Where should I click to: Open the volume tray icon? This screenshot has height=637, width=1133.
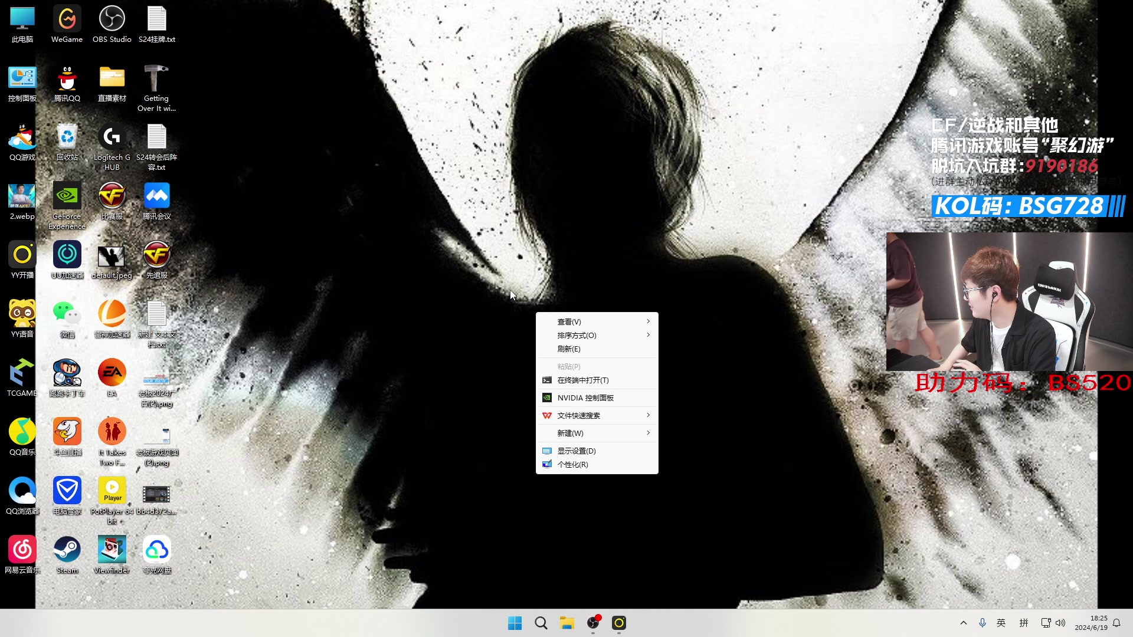point(1061,623)
